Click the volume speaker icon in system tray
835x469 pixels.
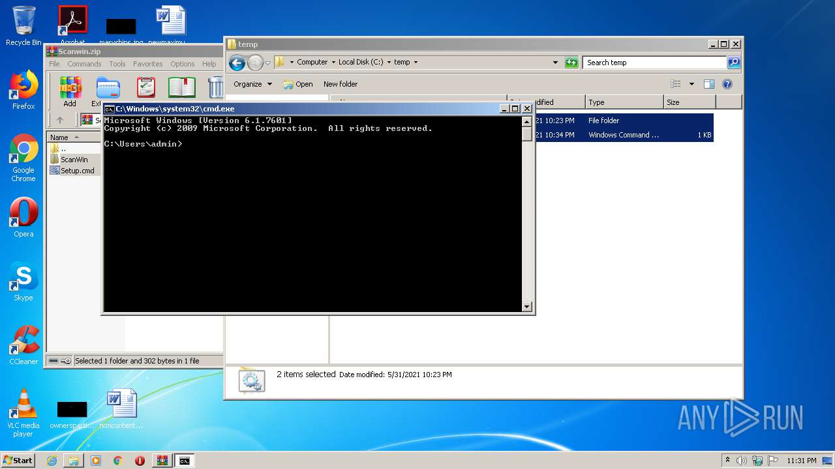click(x=741, y=461)
